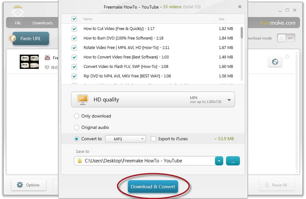Open the freemake.com link
Image resolution: width=306 pixels, height=199 pixels.
(278, 23)
